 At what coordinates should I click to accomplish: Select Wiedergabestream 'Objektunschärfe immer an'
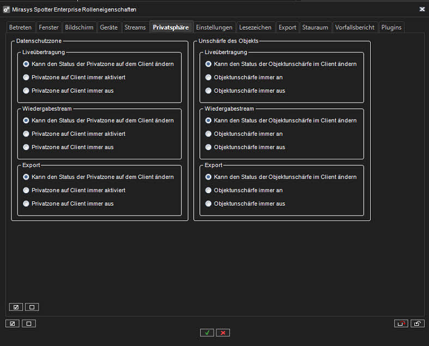[208, 134]
